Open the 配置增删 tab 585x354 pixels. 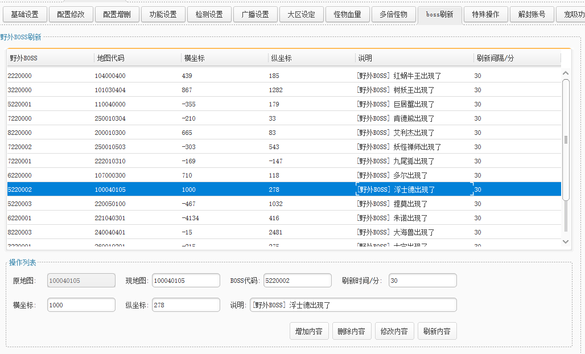[x=117, y=15]
